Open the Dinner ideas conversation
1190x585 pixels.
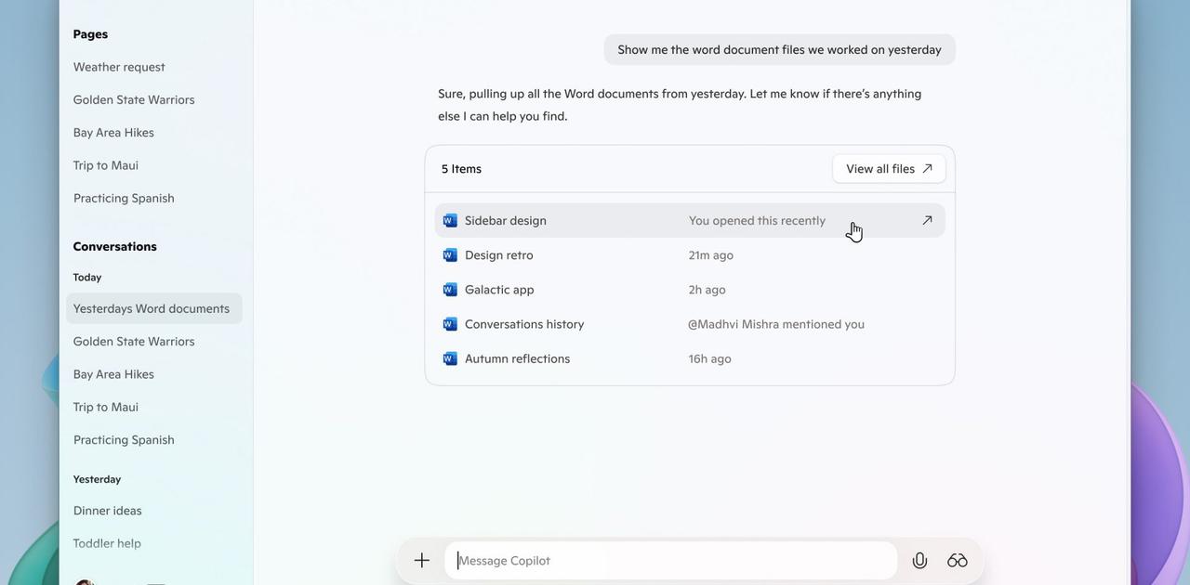coord(108,511)
